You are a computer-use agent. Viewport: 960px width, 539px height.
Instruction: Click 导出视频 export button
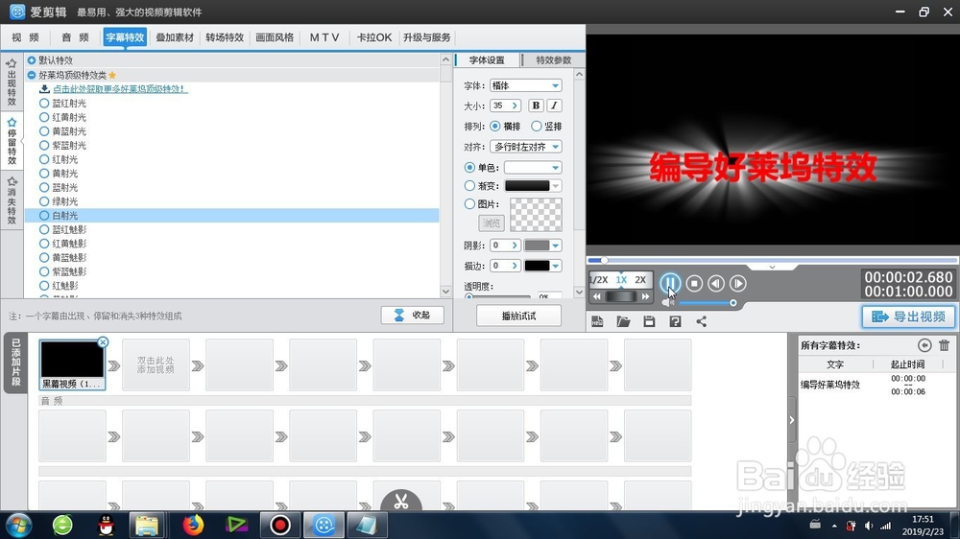(908, 316)
